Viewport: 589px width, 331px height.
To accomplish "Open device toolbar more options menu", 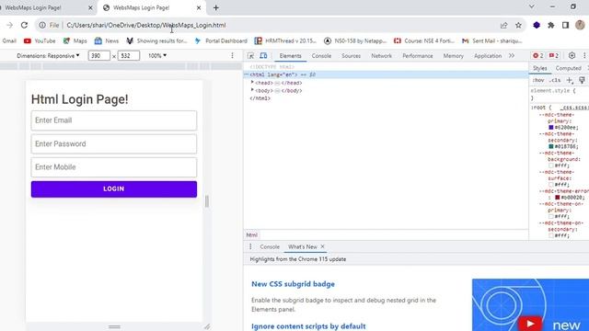I will pyautogui.click(x=232, y=55).
